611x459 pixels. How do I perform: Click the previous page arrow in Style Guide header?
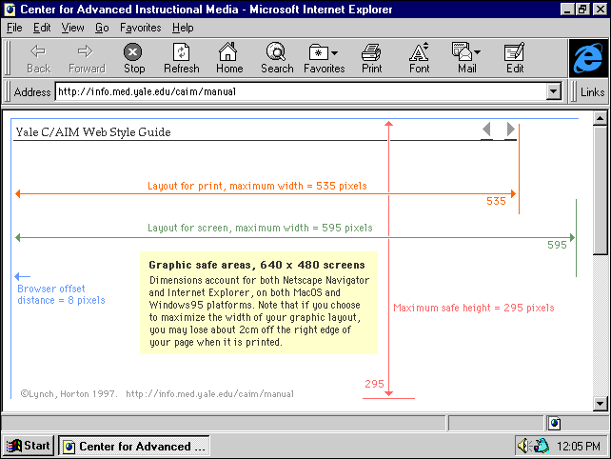point(486,130)
